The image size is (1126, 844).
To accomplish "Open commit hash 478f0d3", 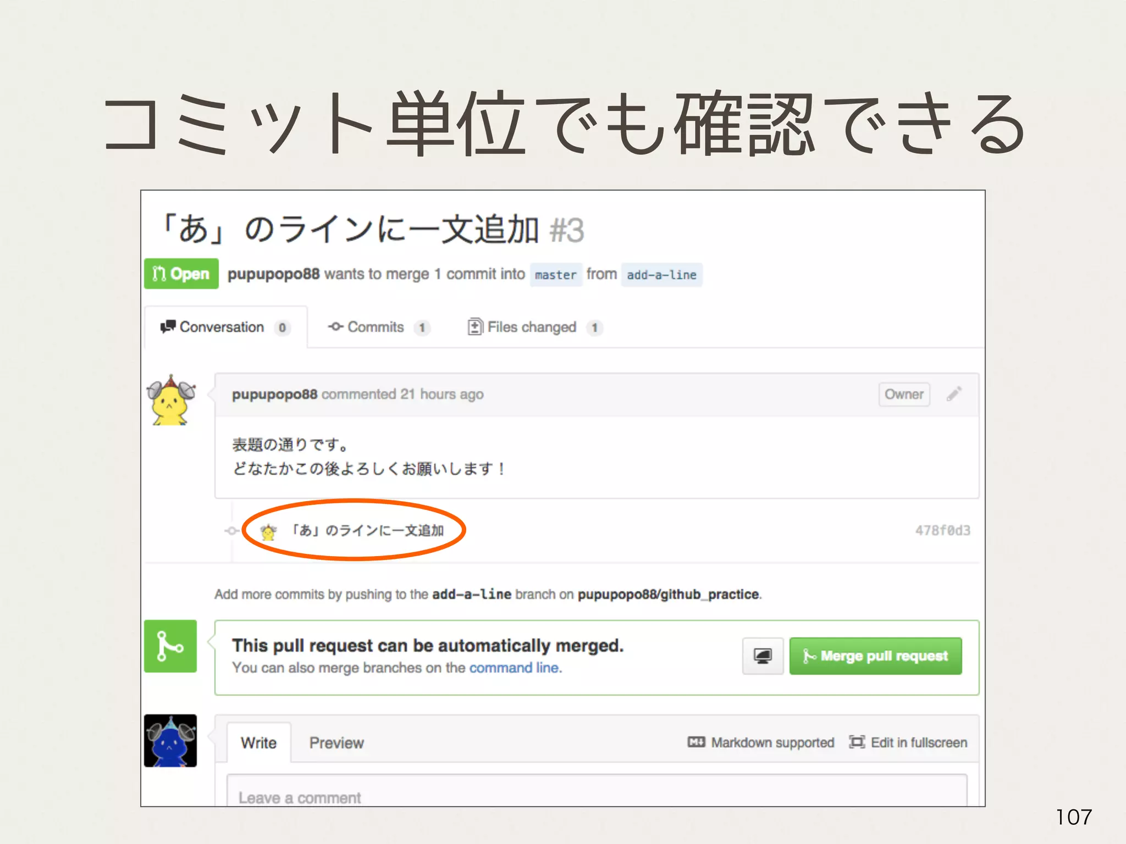I will point(942,531).
